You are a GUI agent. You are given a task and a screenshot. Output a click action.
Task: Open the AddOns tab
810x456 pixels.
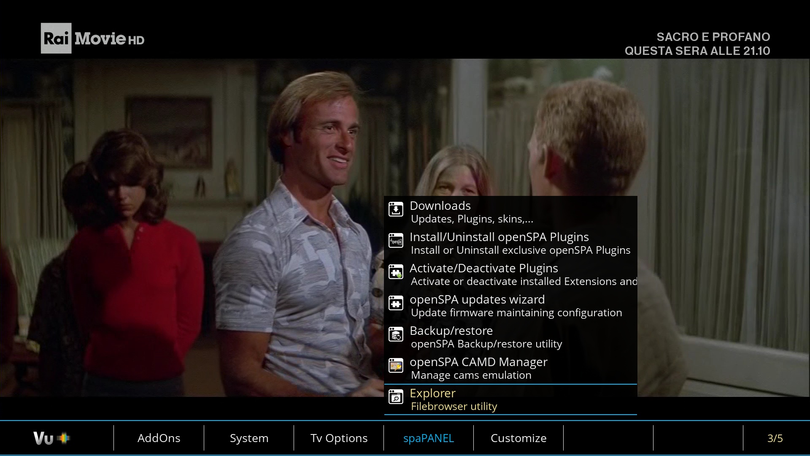pyautogui.click(x=159, y=438)
